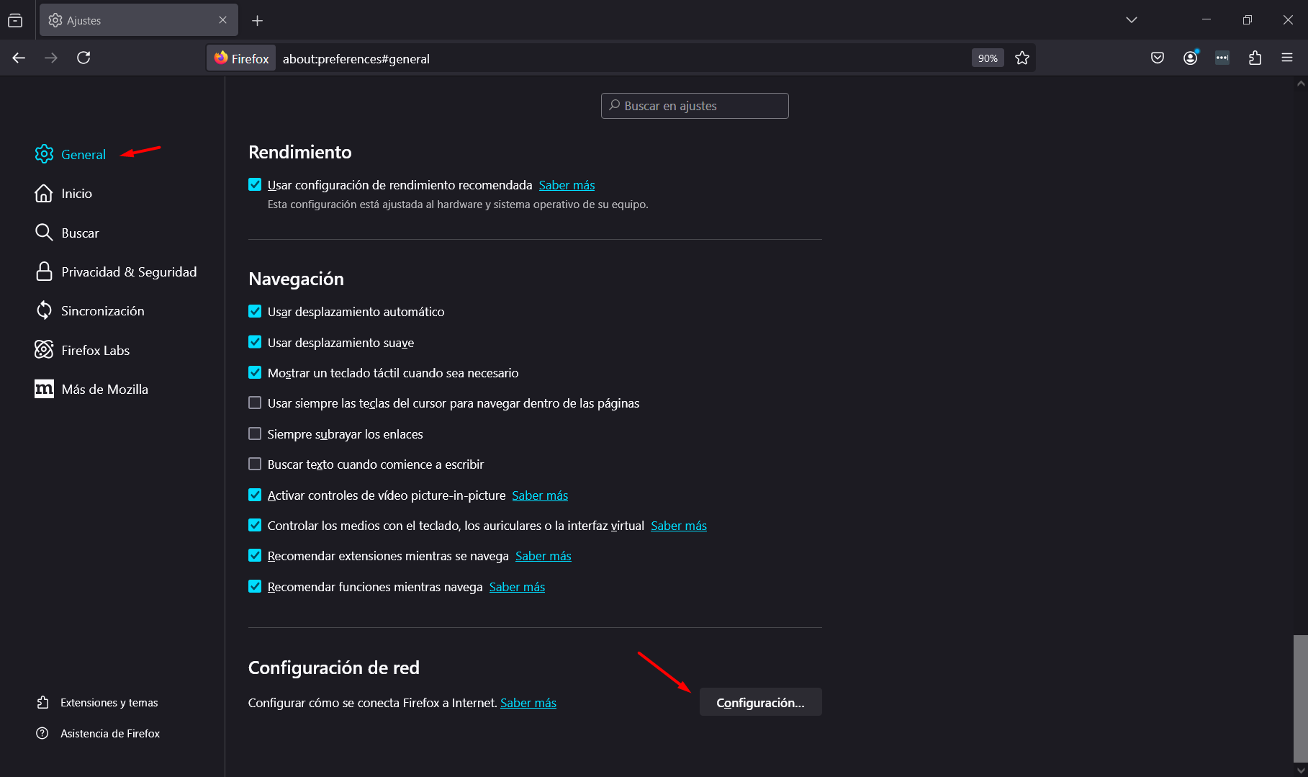Close the Ajustes tab

pos(222,20)
